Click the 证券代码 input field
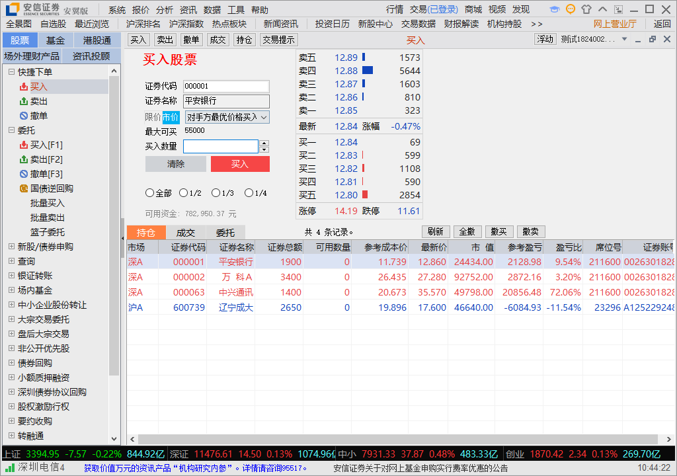This screenshot has width=677, height=476. 226,86
